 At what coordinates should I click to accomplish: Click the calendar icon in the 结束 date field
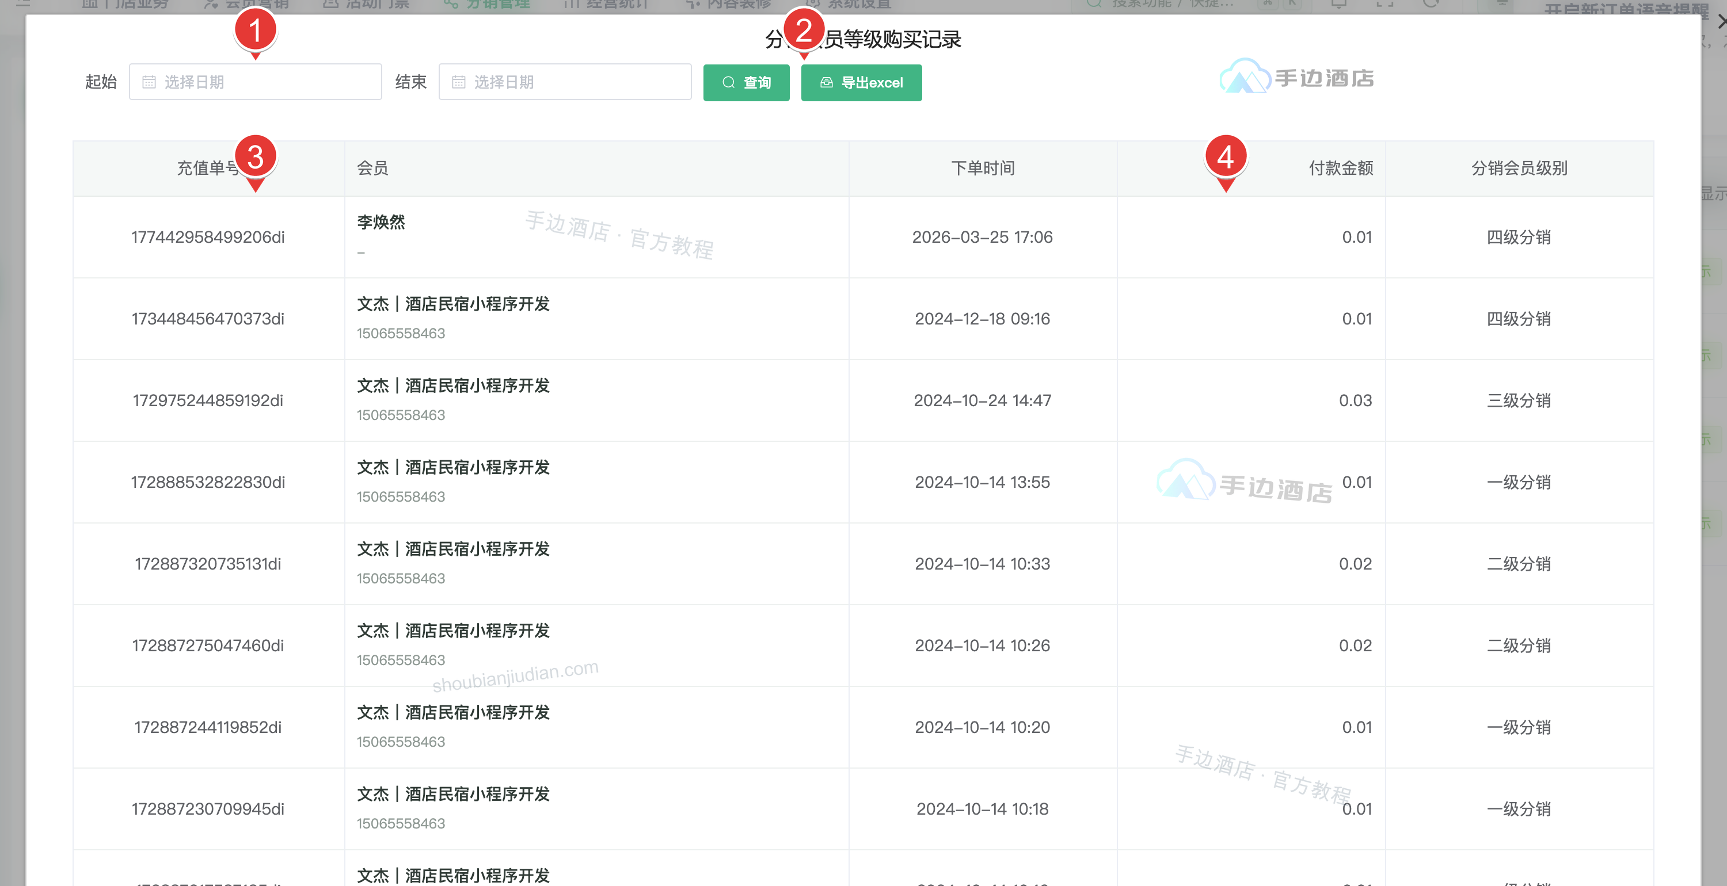tap(459, 82)
